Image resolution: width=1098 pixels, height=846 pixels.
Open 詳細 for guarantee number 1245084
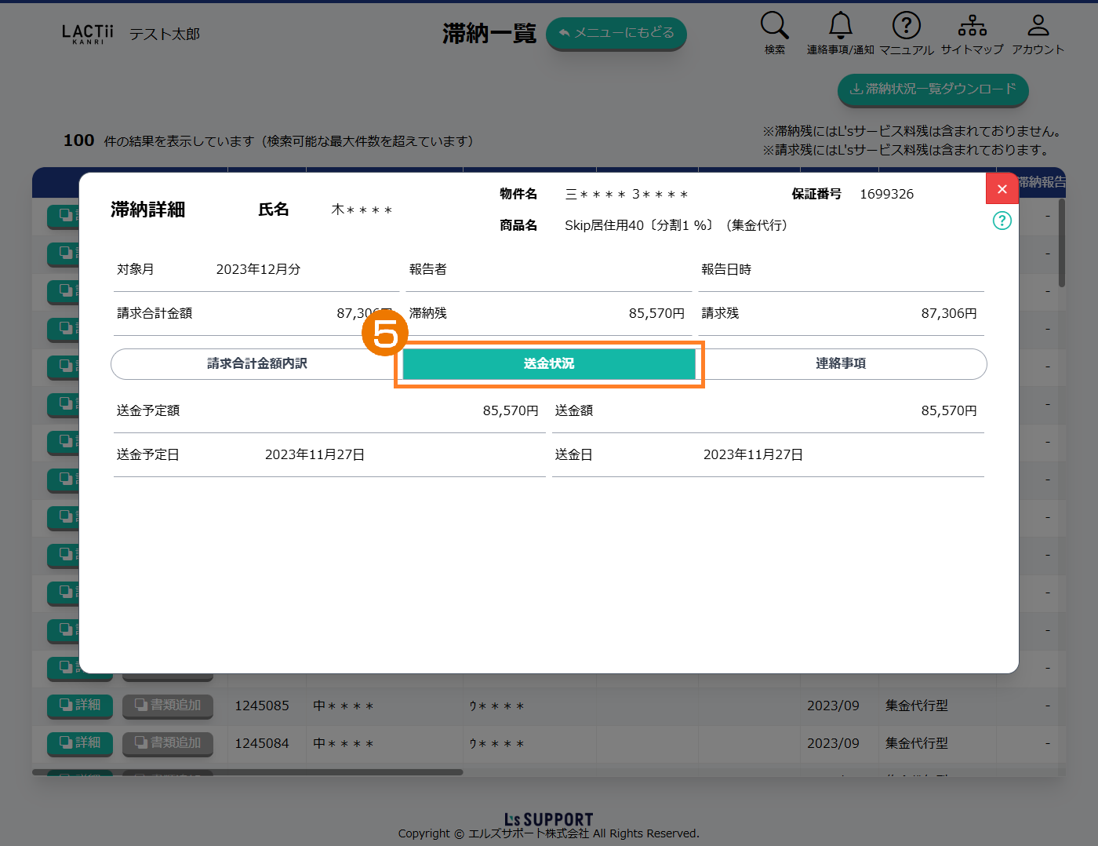[x=80, y=743]
